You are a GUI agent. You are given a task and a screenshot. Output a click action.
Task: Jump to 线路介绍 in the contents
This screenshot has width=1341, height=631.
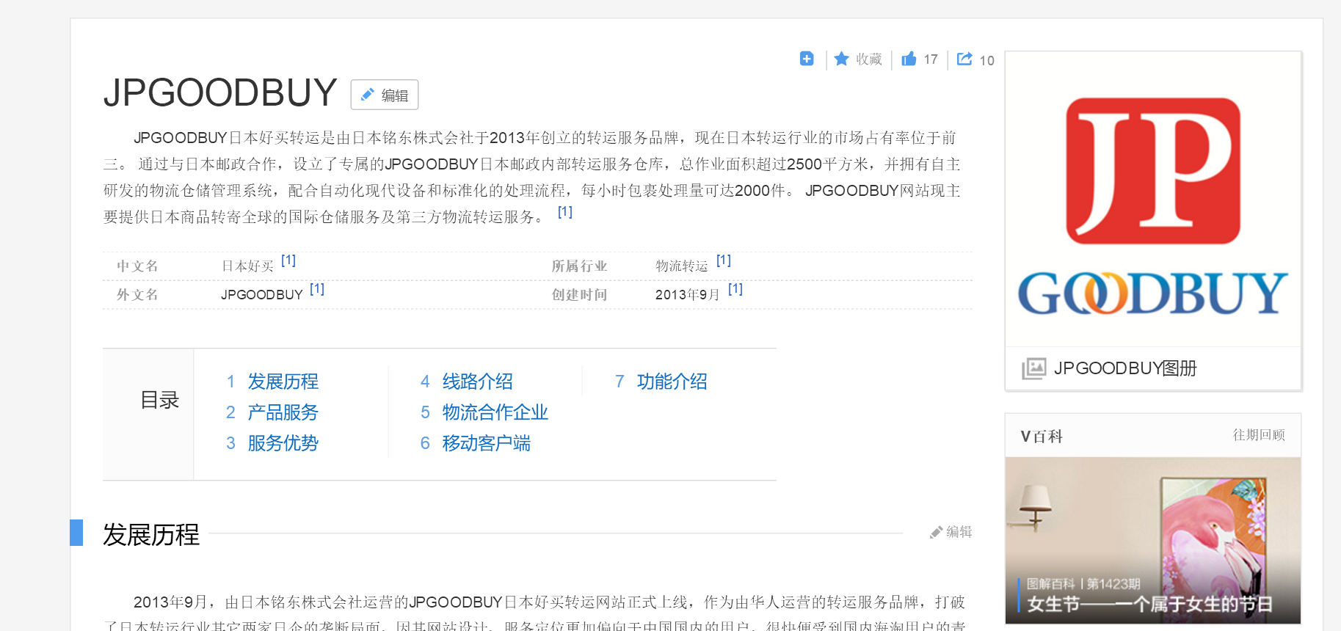(x=477, y=382)
